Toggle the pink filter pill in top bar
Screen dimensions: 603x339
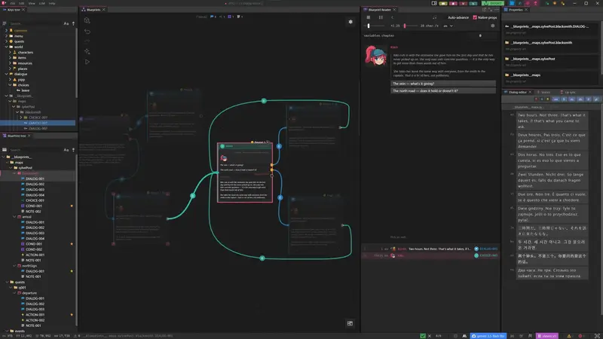(x=454, y=3)
